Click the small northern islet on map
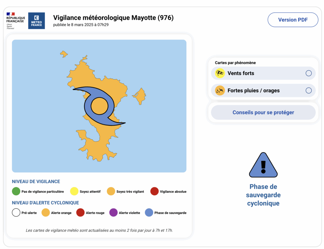The image size is (324, 249). pos(64,54)
